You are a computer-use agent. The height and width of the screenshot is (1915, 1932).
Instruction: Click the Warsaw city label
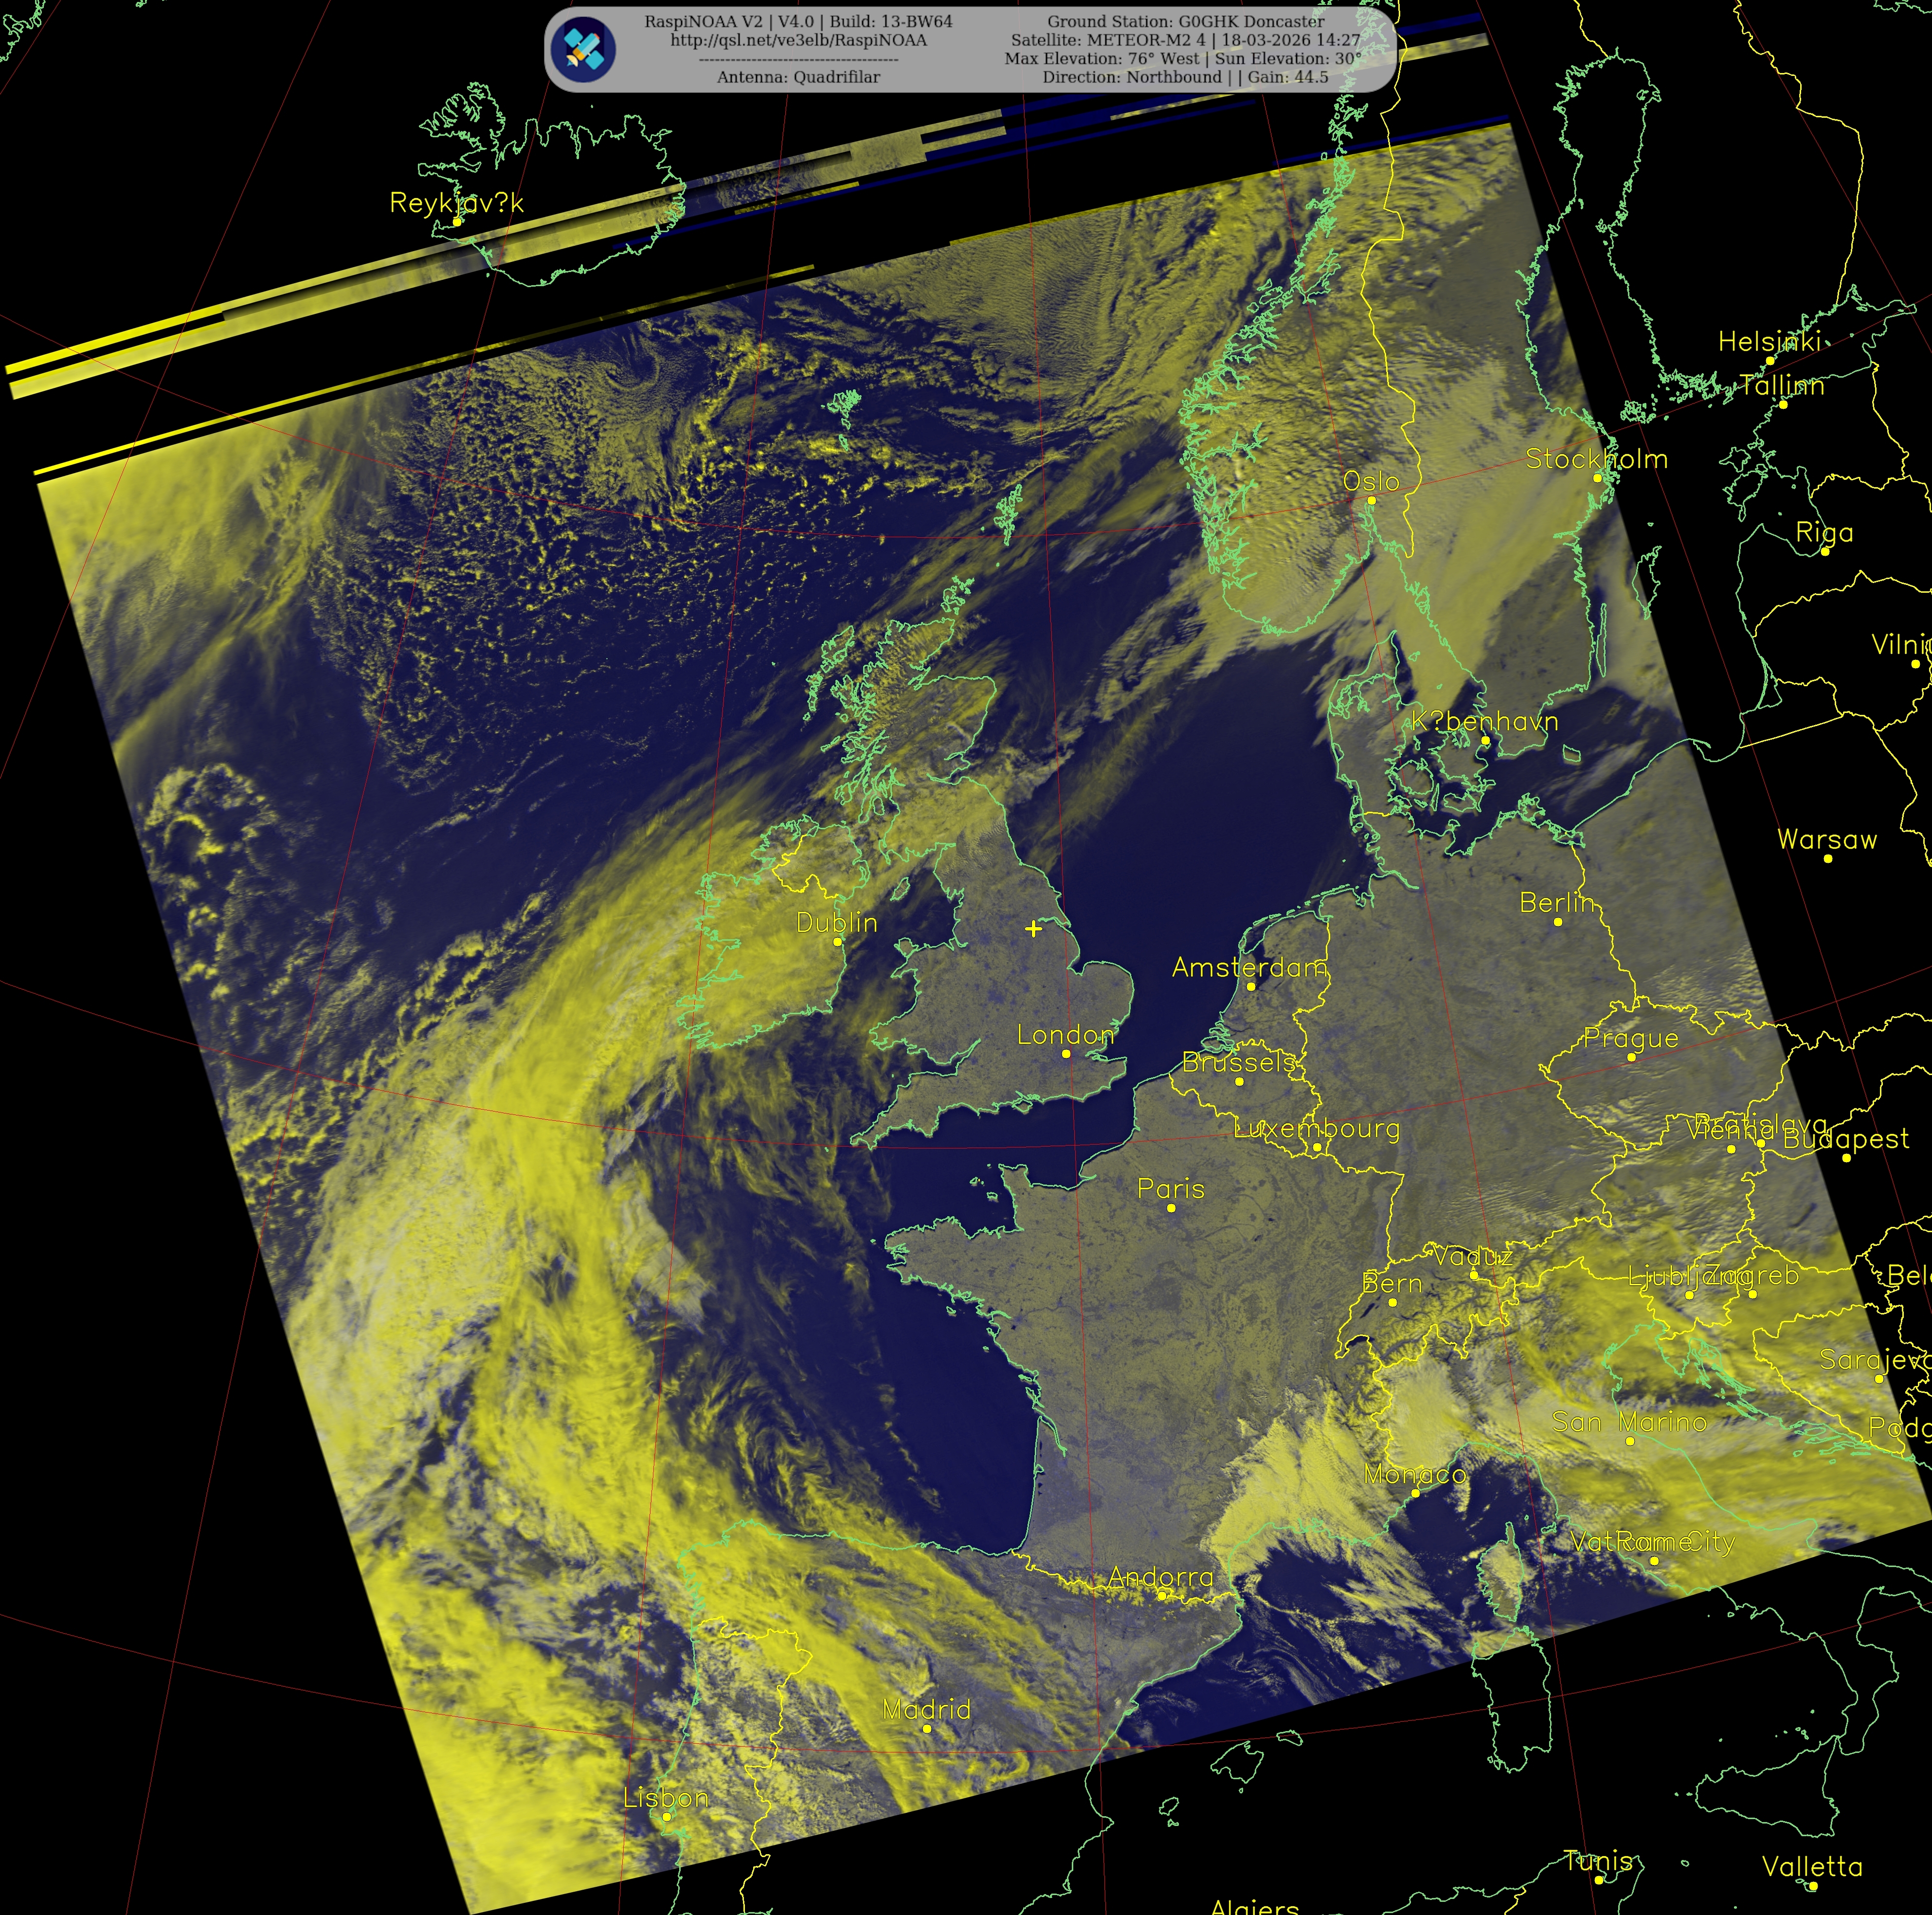click(x=1826, y=839)
